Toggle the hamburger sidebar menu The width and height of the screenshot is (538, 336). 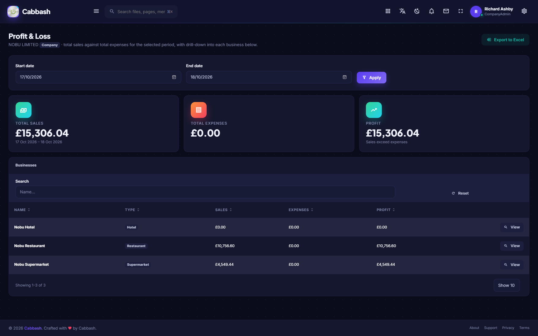coord(96,11)
